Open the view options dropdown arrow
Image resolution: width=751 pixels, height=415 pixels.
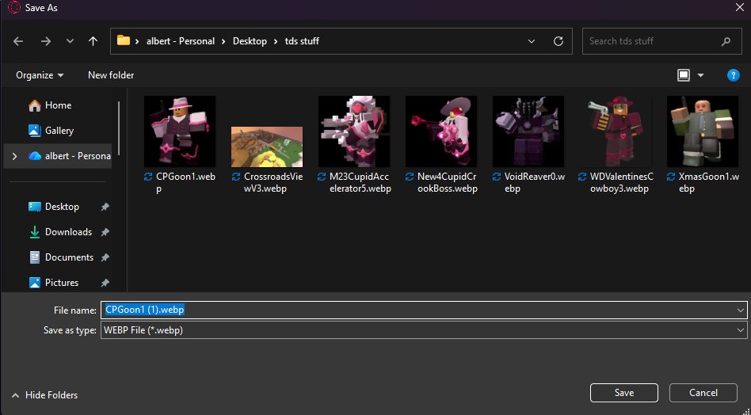(701, 75)
